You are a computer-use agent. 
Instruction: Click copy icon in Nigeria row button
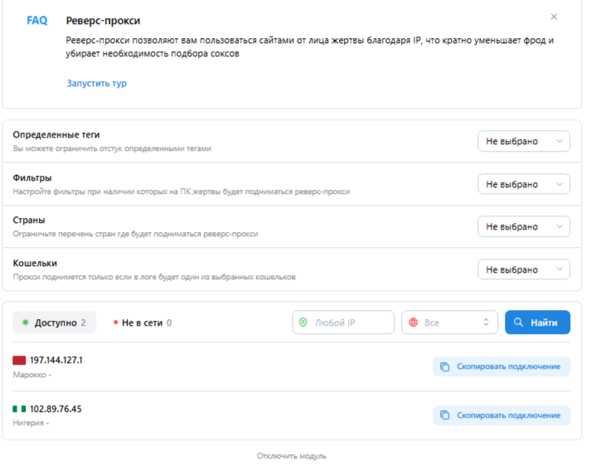pos(444,415)
